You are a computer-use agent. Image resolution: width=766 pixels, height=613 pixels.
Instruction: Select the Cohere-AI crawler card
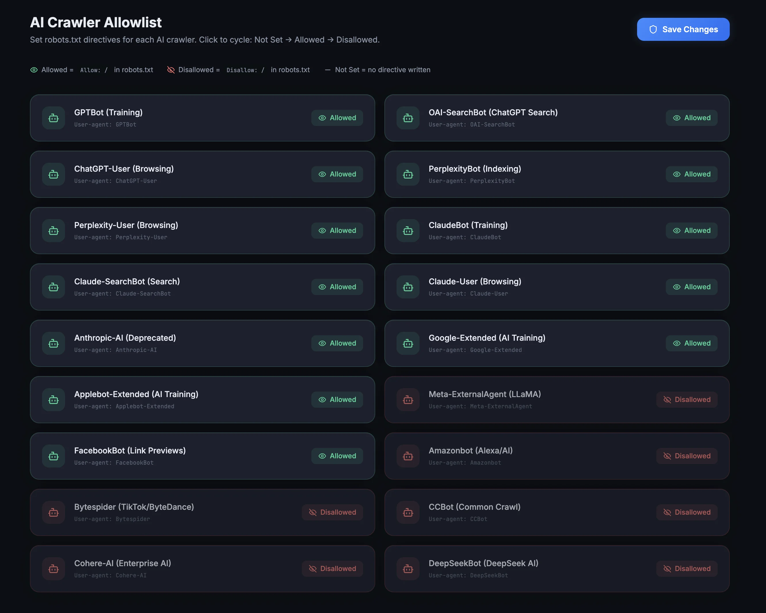click(x=203, y=569)
